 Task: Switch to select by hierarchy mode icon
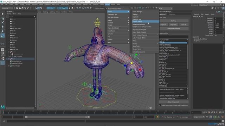pos(36,8)
